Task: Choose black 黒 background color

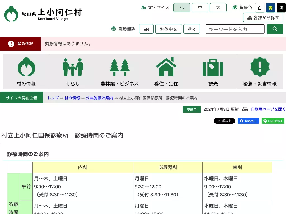Action: tap(281, 8)
